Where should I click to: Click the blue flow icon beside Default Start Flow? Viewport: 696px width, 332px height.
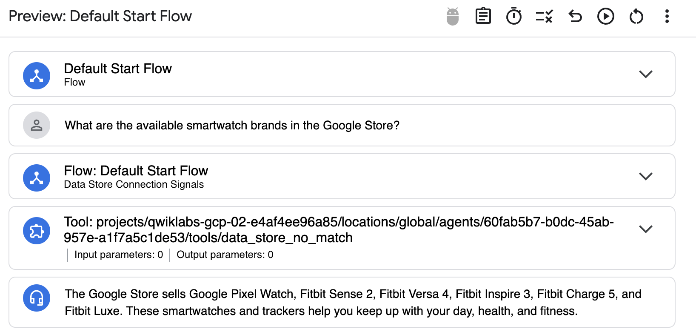(x=37, y=76)
